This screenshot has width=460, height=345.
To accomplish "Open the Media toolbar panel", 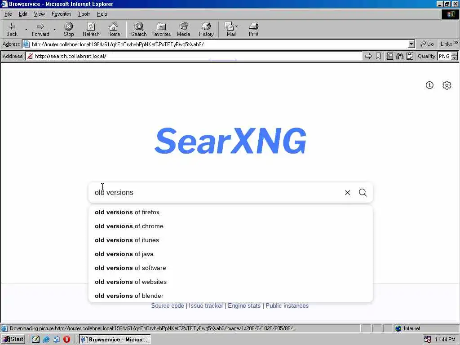I will tap(184, 29).
